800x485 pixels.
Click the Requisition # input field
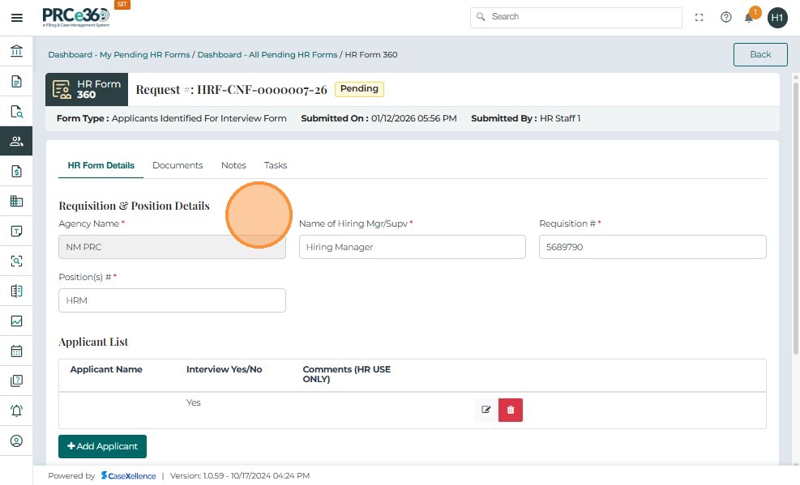[652, 247]
